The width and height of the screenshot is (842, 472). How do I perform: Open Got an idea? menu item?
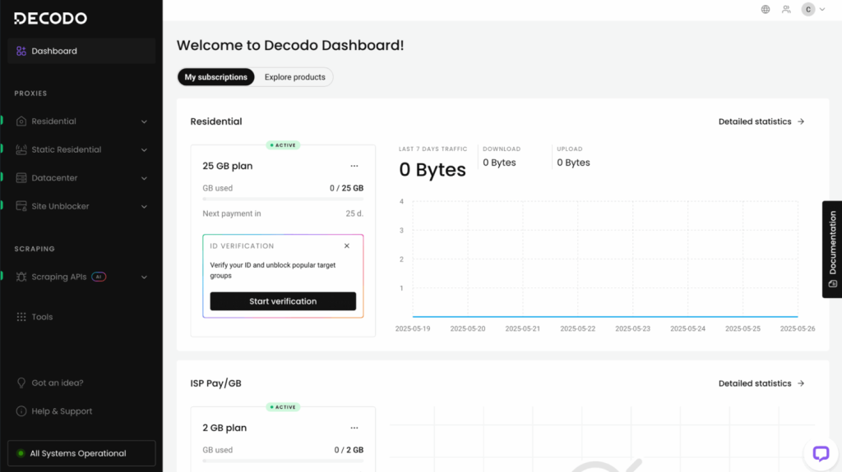tap(81, 383)
